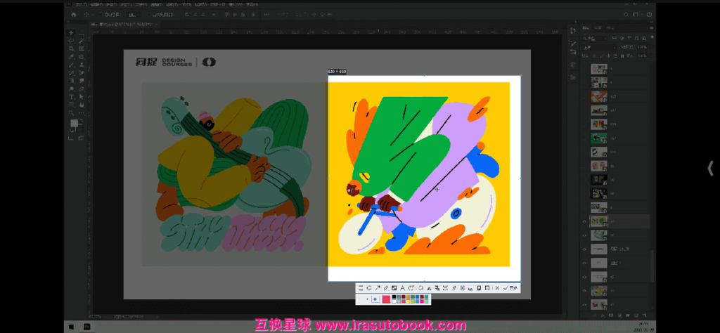This screenshot has height=333, width=720.
Task: Cancel the screenshot with the X icon
Action: [497, 288]
